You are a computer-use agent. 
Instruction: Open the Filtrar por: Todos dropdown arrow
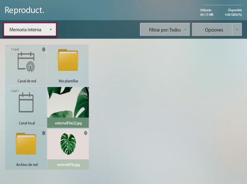coord(185,30)
